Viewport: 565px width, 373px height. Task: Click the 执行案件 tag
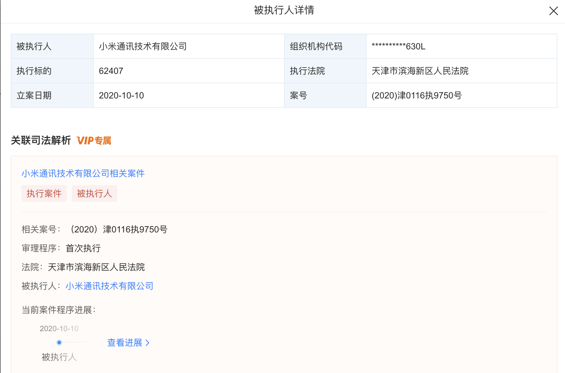click(x=44, y=193)
